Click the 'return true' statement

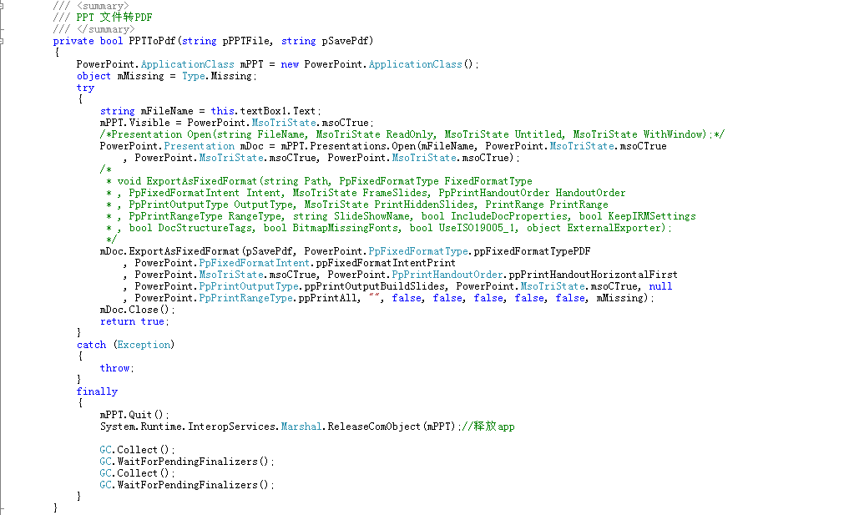(x=134, y=321)
